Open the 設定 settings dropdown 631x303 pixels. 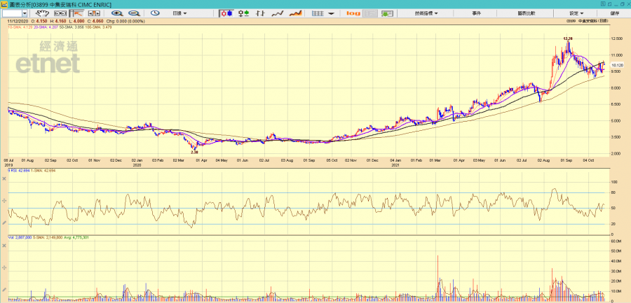[577, 13]
